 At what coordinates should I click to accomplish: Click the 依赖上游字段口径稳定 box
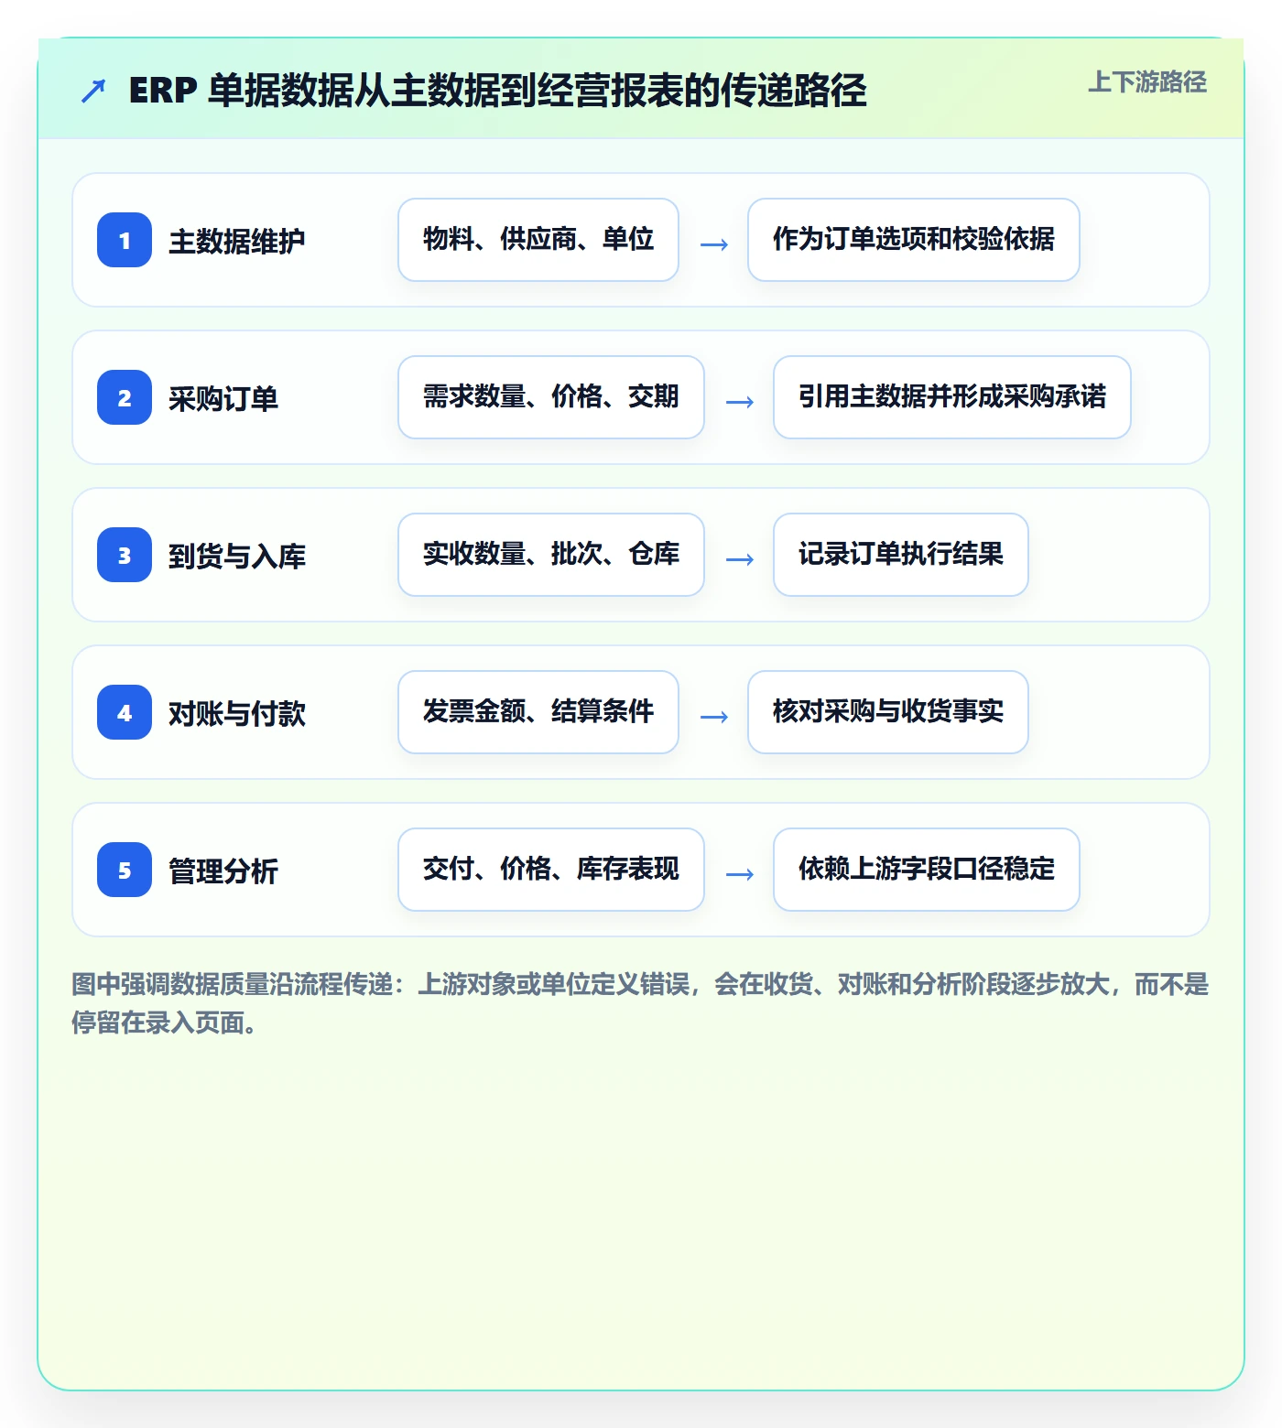tap(927, 870)
